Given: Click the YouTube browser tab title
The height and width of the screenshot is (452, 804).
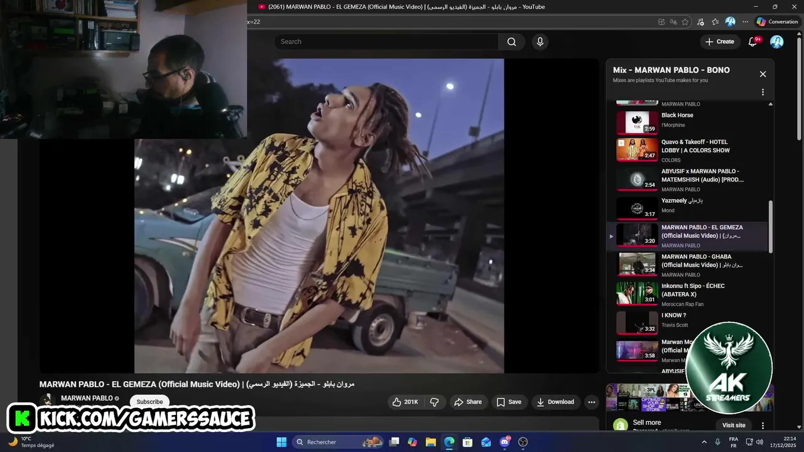Looking at the screenshot, I should point(406,7).
